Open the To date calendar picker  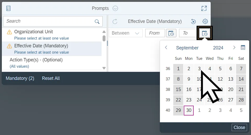205,33
